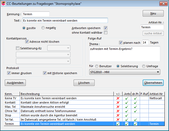Screen dimensions: 169x131
Task: Click green check in Tel fal. dr.Pr. column
Action: pyautogui.click(x=135, y=120)
